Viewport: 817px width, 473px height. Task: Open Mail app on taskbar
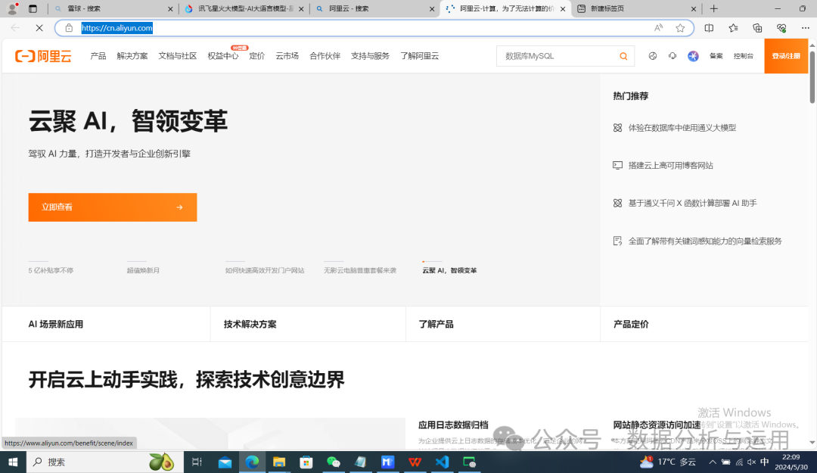[x=225, y=462]
